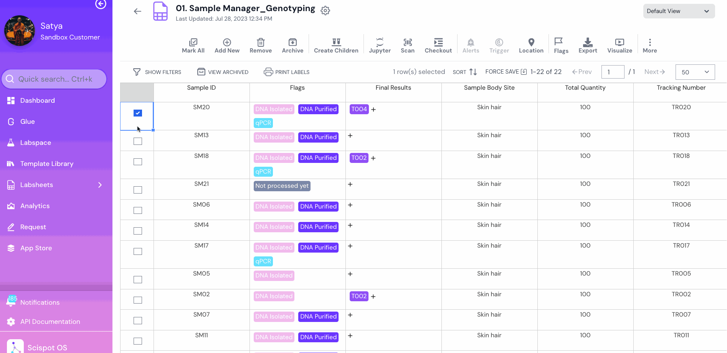Viewport: 727px width, 353px height.
Task: Select the SM14 row checkbox
Action: 138,231
